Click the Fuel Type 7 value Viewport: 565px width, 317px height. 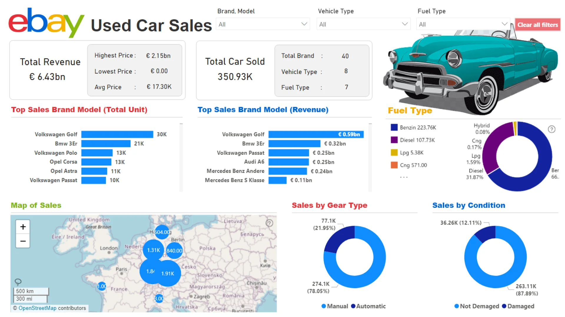(346, 87)
